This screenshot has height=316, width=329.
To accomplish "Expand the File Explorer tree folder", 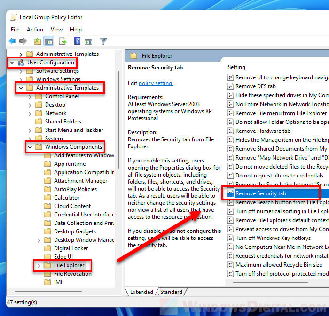I will tap(39, 266).
